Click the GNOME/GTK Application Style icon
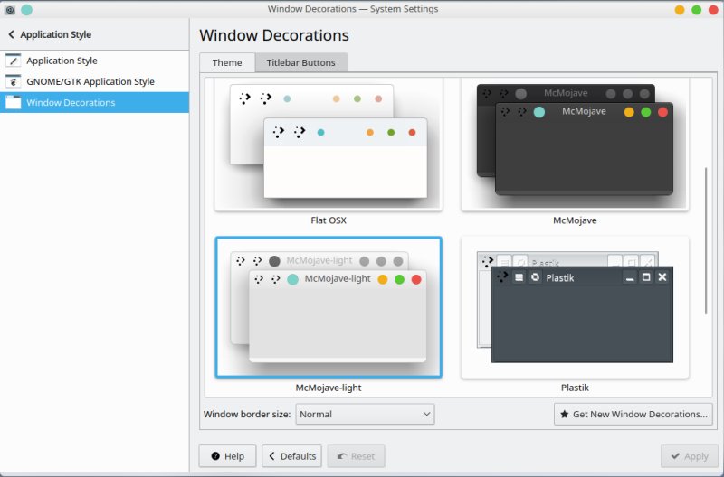Viewport: 724px width, 477px height. point(13,82)
